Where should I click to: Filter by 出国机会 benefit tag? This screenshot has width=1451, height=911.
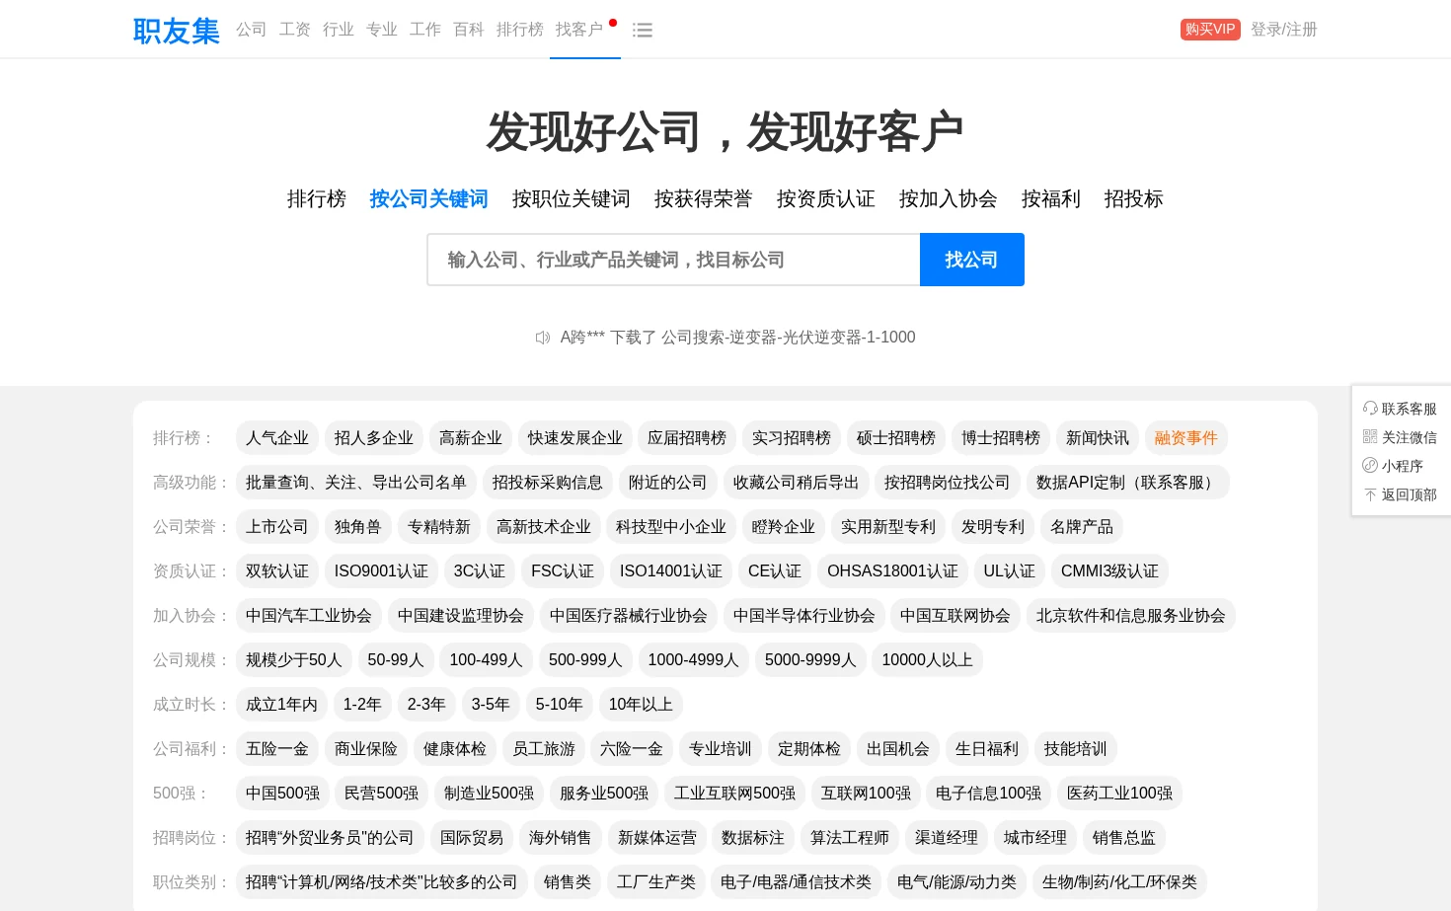click(898, 749)
